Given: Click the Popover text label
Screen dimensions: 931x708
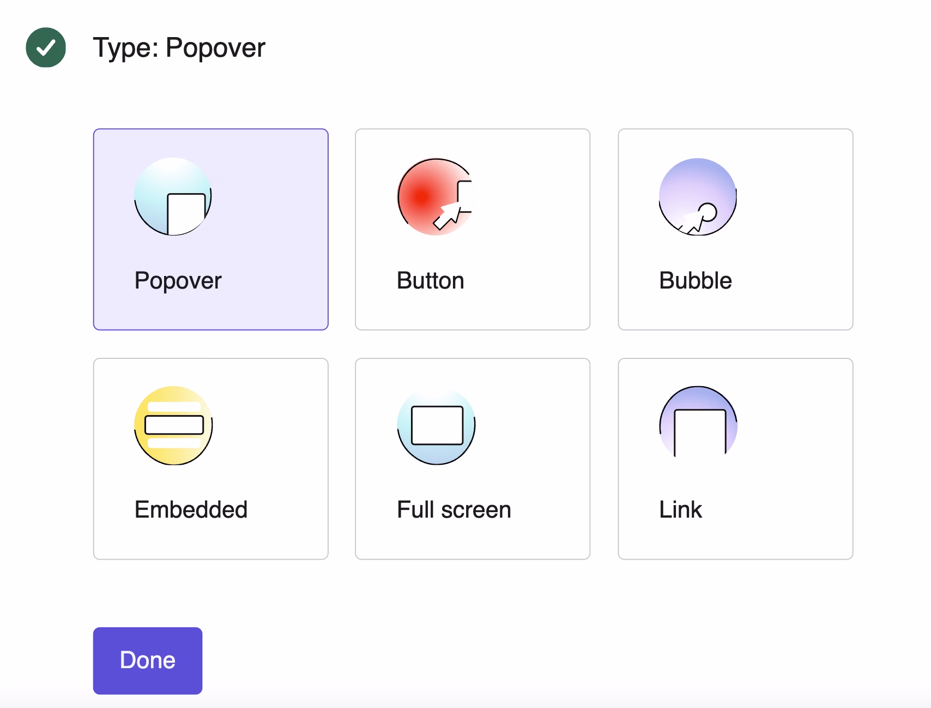Looking at the screenshot, I should [x=178, y=281].
